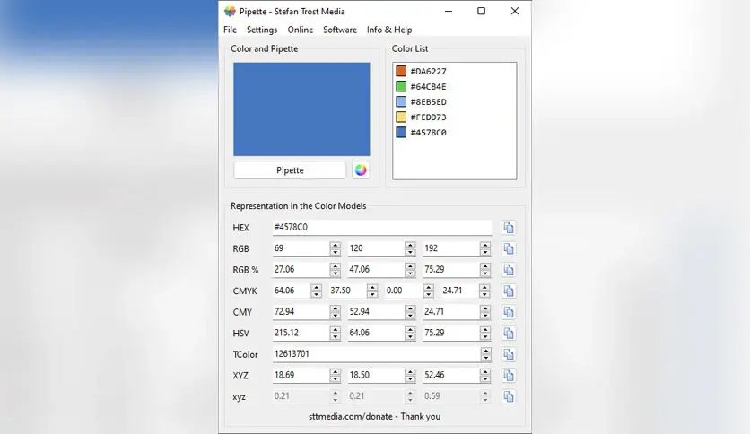Image resolution: width=750 pixels, height=434 pixels.
Task: Select color #DA6227 in the Color List
Action: pyautogui.click(x=422, y=71)
